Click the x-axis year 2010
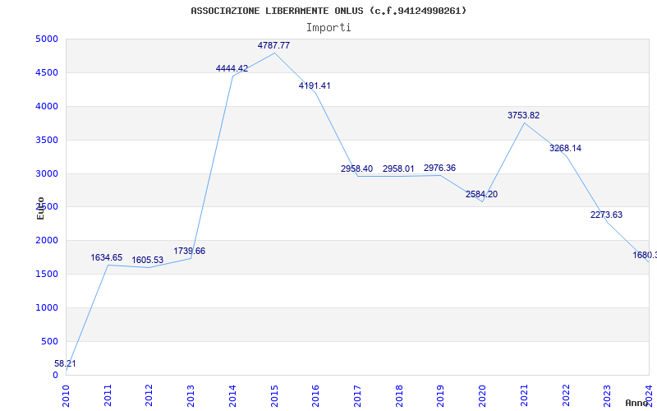Screen dimensions: 657x411 click(66, 395)
